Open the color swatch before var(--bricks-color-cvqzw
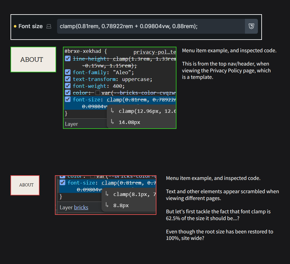Viewport: 290px width, 264px height. tap(98, 93)
